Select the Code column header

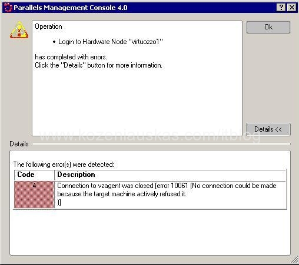34,175
